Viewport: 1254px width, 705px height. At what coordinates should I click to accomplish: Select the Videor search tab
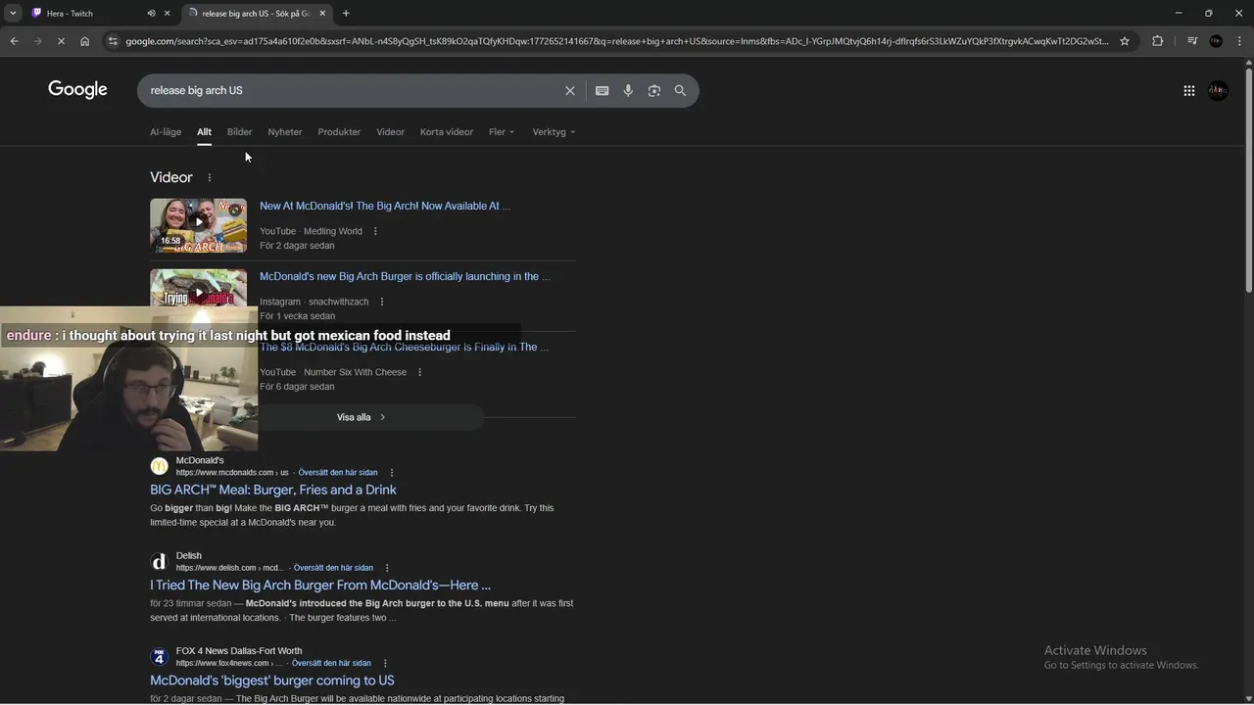click(x=390, y=132)
